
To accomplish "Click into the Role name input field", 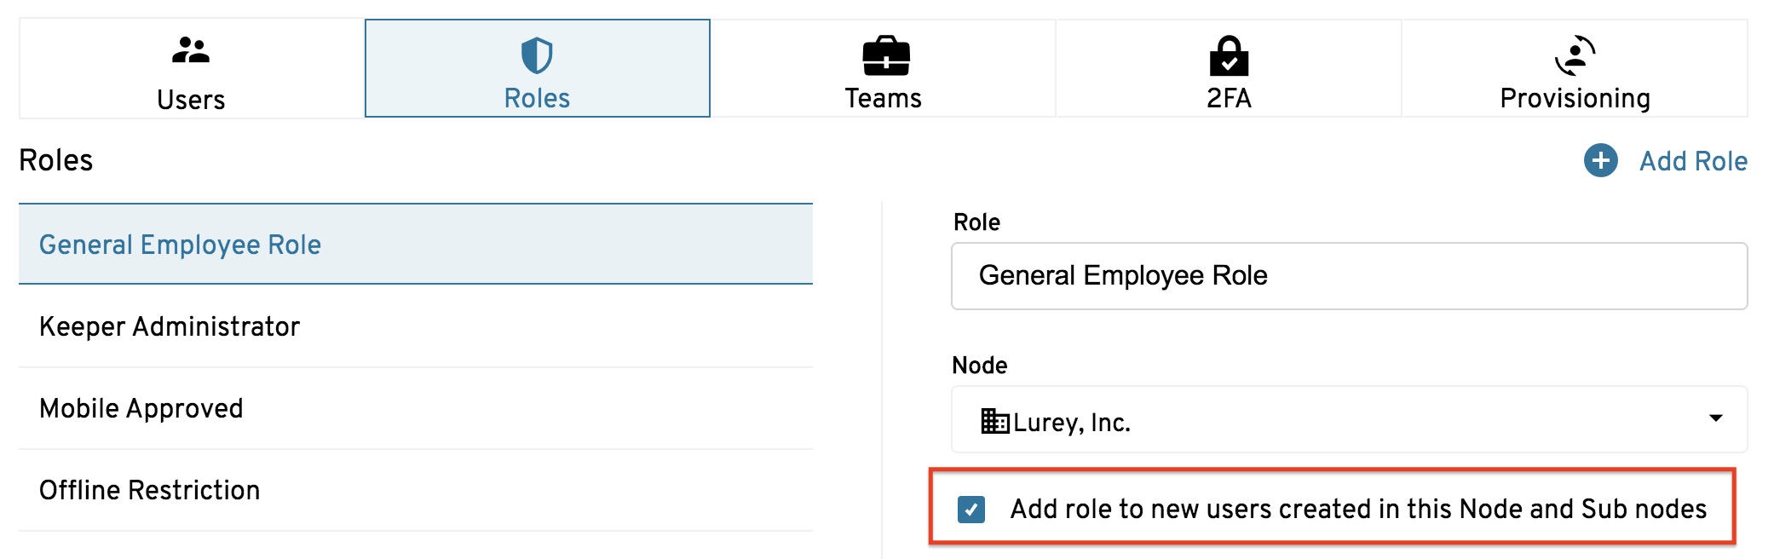I will point(1349,276).
